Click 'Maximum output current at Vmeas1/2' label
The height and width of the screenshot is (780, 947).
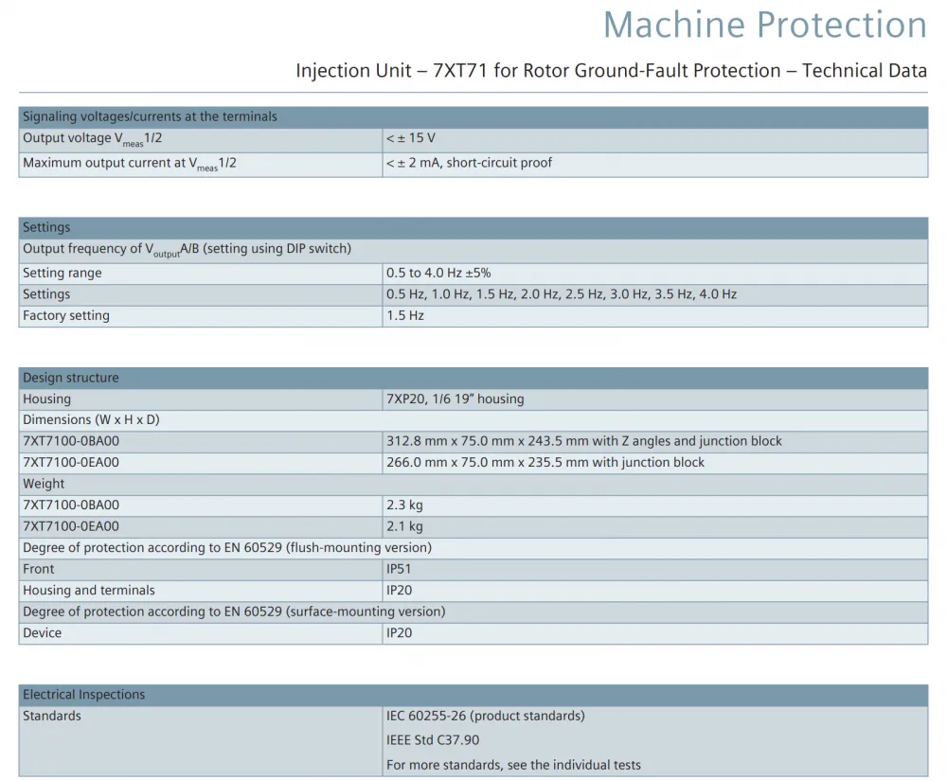(129, 164)
